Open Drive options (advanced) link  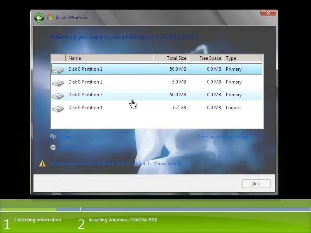(x=223, y=137)
